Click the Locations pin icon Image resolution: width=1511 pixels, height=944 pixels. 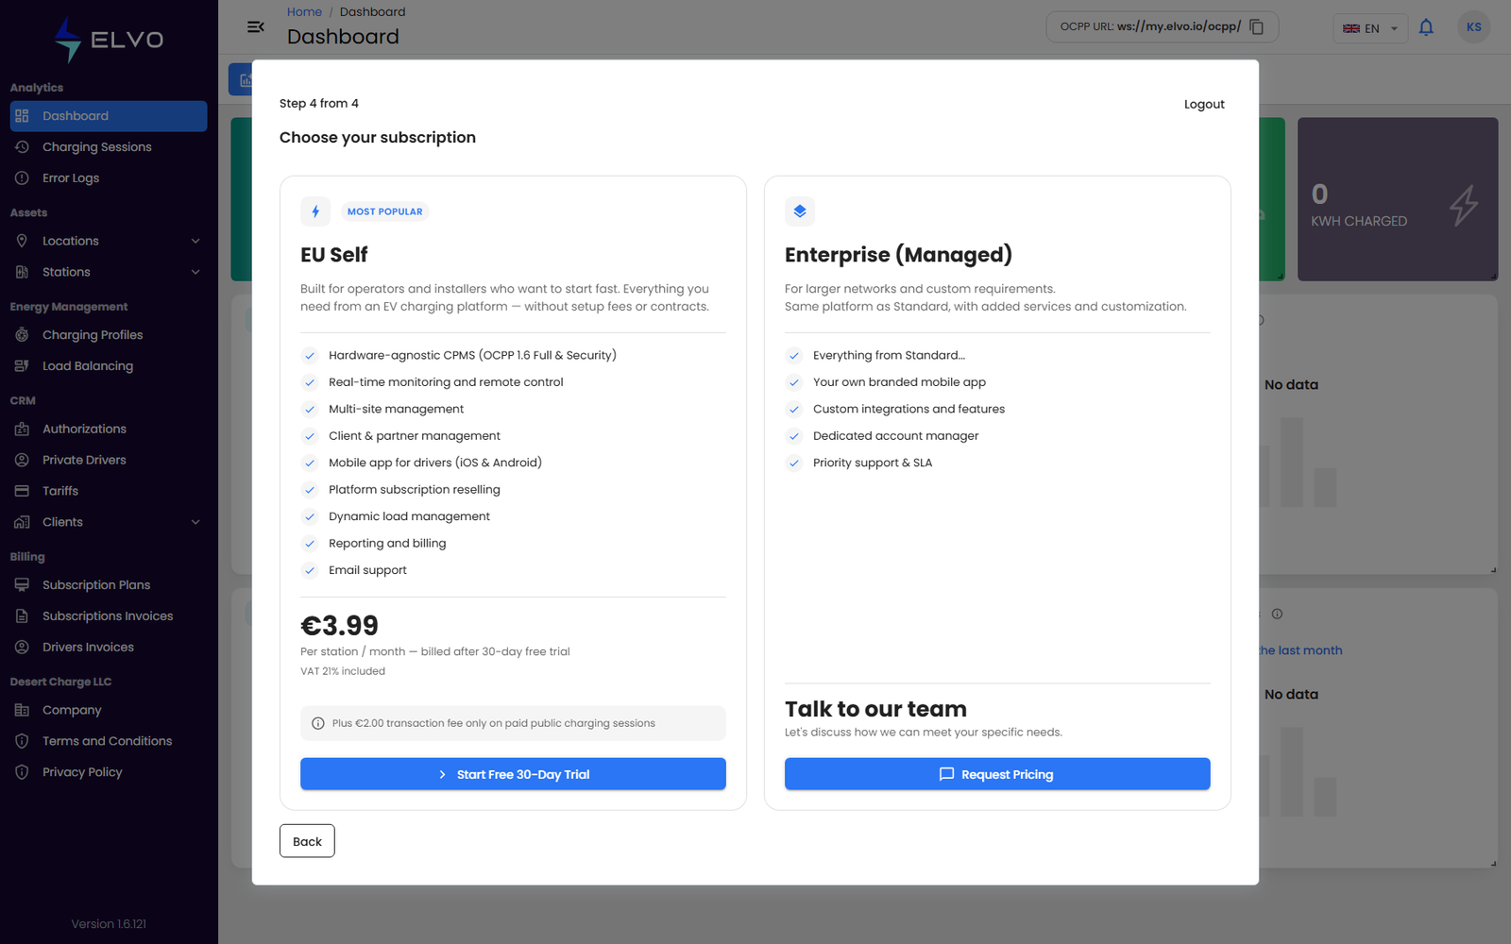[22, 241]
